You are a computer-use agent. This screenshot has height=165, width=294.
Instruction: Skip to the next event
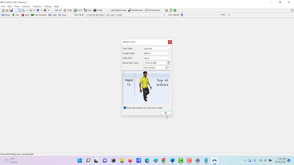click(52, 15)
